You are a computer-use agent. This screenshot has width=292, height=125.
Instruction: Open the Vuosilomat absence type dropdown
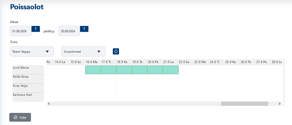click(83, 51)
